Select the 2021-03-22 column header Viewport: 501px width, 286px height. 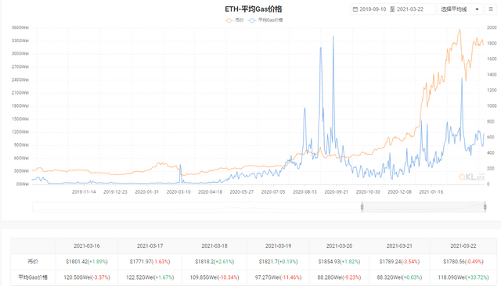463,246
